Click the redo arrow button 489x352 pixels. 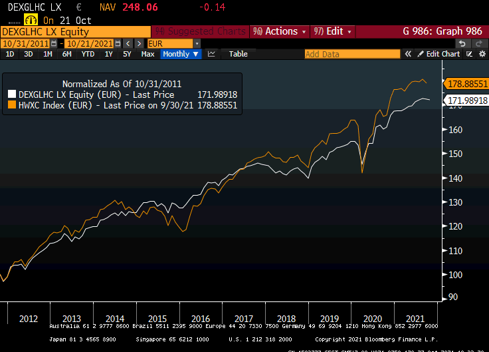[479, 43]
